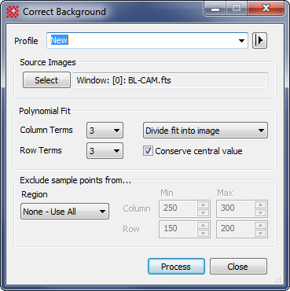Screen dimensions: 290x291
Task: Increase the Column Min value
Action: (204, 204)
